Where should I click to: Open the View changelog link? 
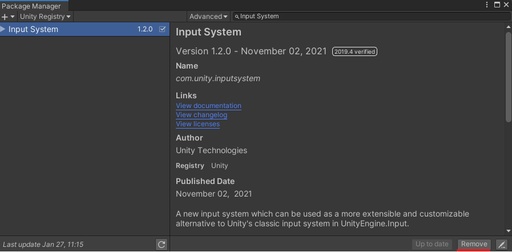pos(201,115)
